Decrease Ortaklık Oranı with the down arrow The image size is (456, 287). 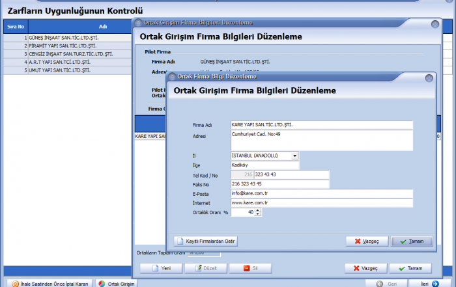pos(258,214)
